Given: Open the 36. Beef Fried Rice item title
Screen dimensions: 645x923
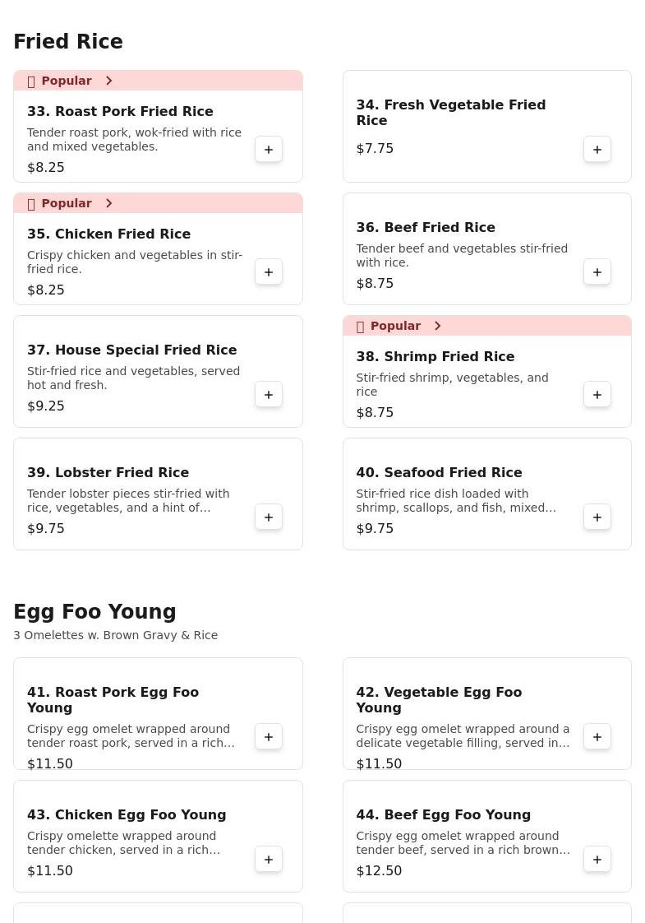Looking at the screenshot, I should tap(426, 227).
